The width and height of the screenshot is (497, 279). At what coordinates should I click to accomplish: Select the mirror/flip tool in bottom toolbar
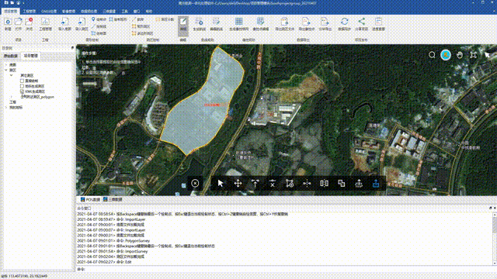(x=324, y=183)
